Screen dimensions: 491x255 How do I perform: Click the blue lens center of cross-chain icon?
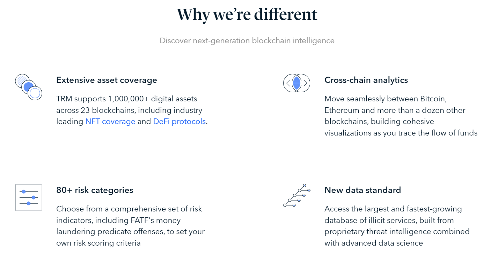296,83
